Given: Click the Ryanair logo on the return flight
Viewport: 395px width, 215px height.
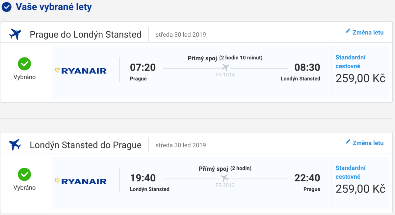Looking at the screenshot, I should point(81,181).
